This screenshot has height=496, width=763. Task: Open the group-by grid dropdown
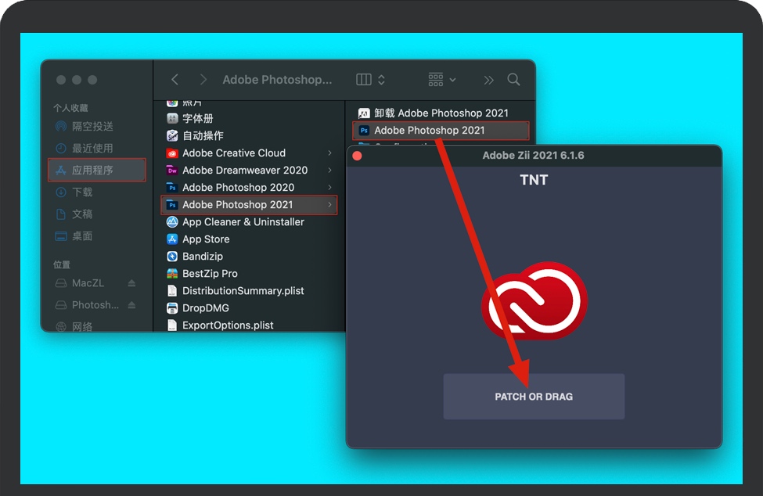pos(442,79)
